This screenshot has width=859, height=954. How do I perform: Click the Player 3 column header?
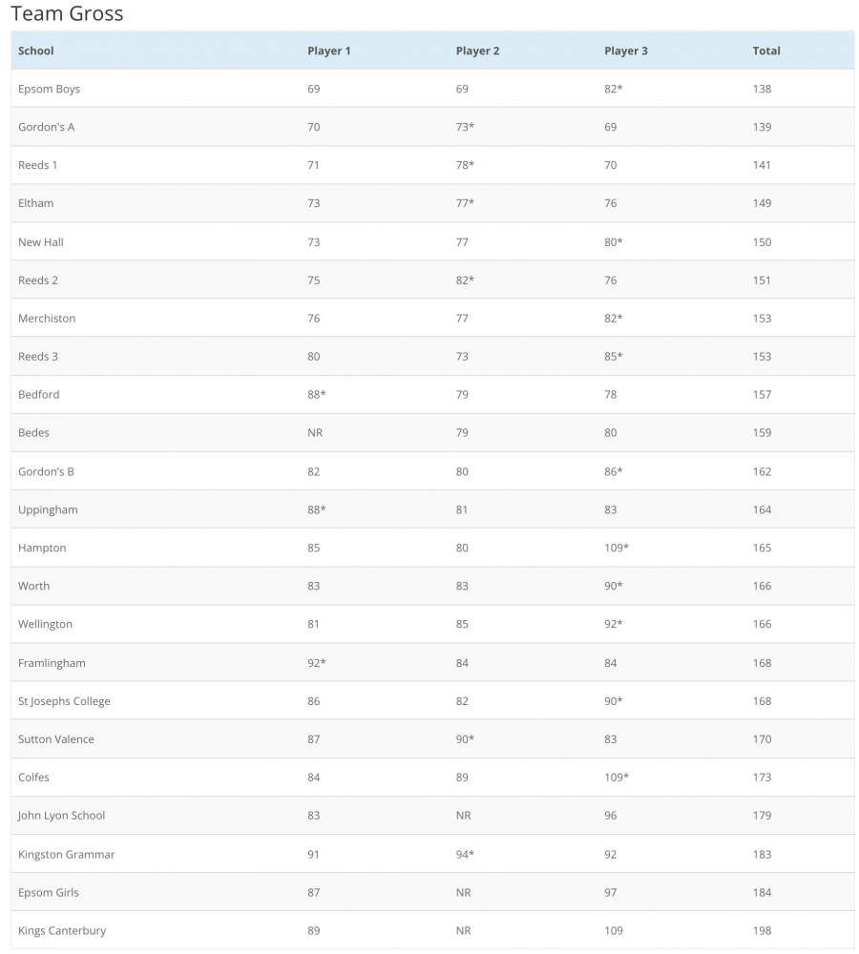pyautogui.click(x=626, y=51)
